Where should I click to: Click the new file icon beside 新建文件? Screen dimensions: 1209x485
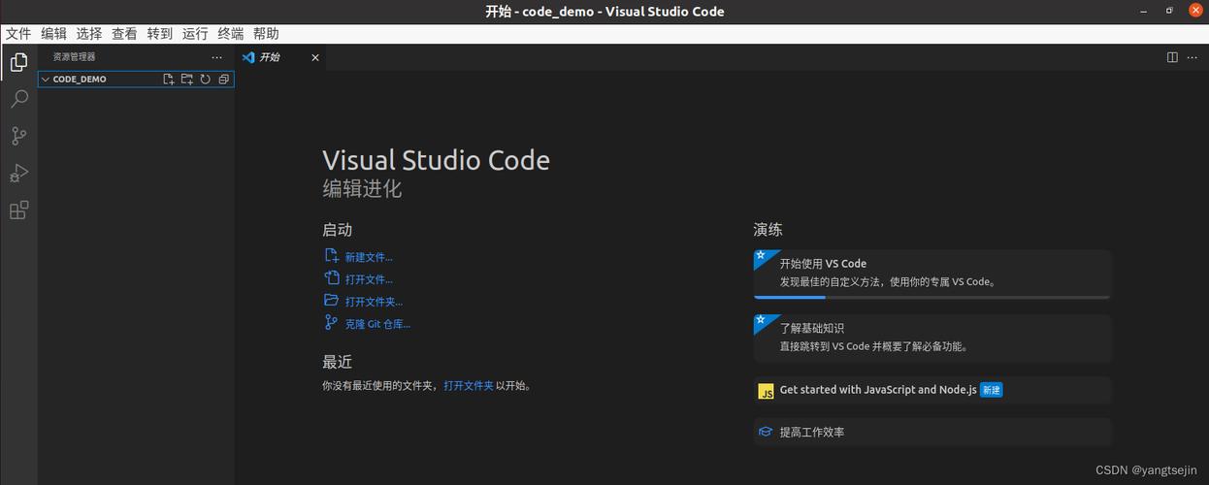click(x=332, y=256)
